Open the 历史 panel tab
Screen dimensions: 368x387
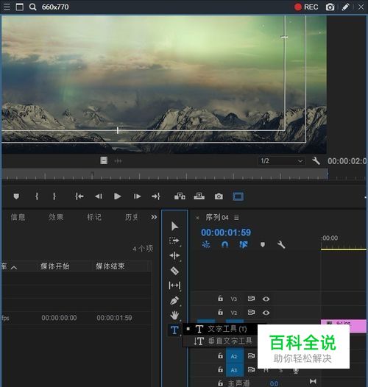point(132,217)
